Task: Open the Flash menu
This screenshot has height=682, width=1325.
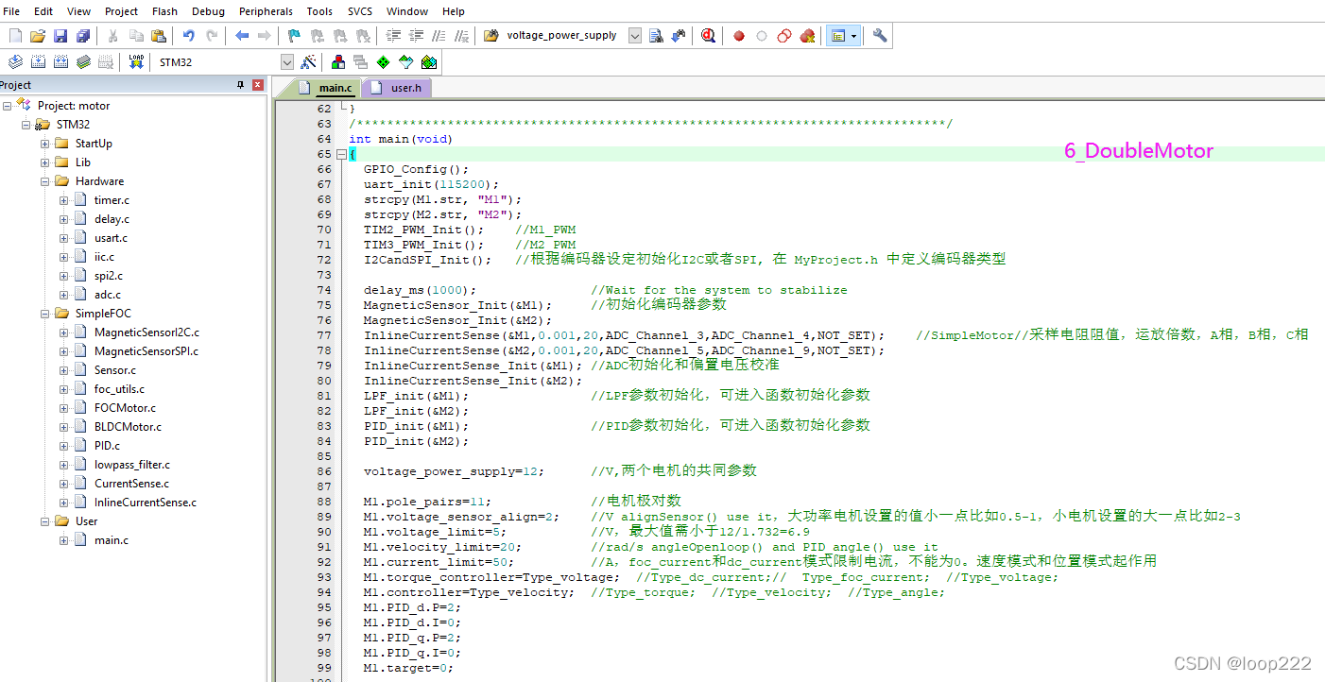Action: click(164, 11)
